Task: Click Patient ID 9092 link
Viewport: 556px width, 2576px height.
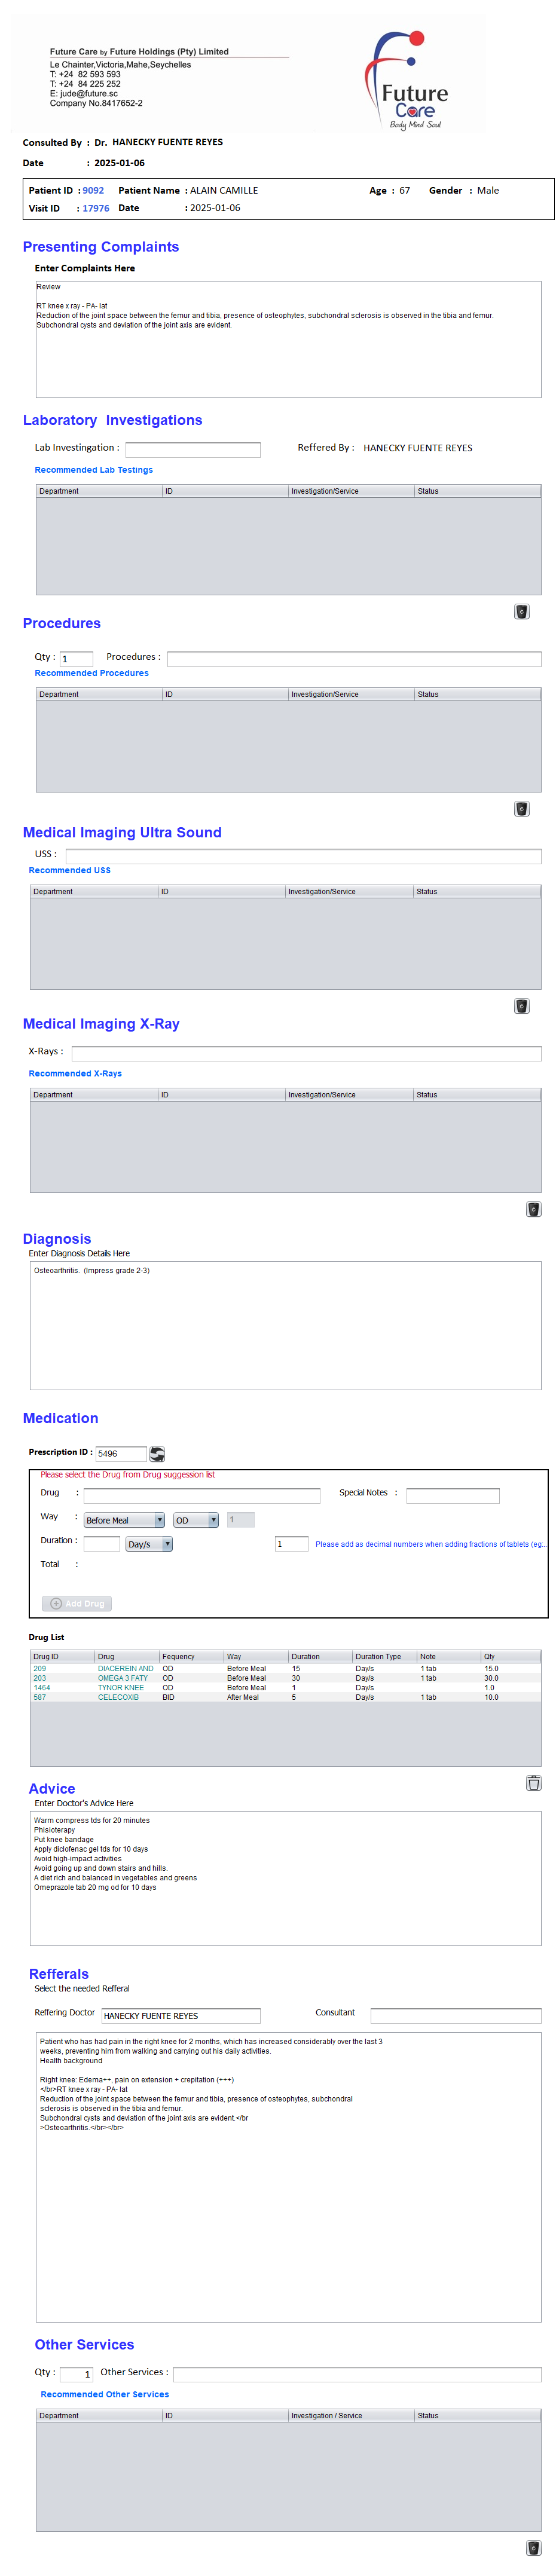Action: (93, 190)
